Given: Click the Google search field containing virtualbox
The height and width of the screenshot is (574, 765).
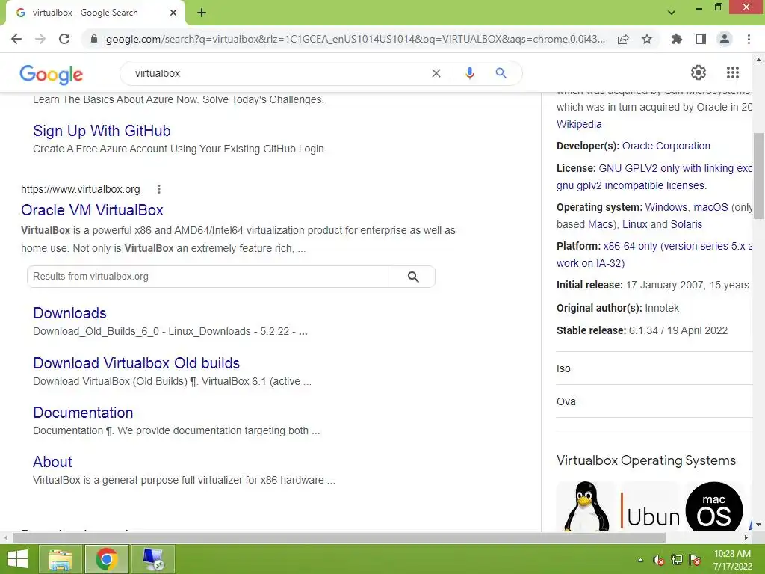Looking at the screenshot, I should [x=279, y=73].
